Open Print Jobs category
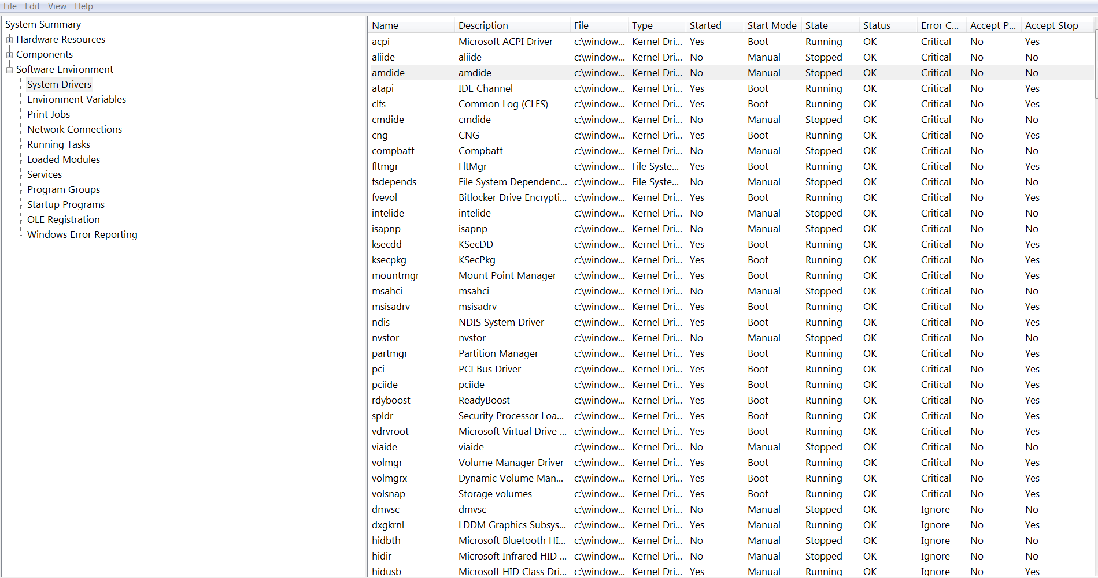1098x578 pixels. click(49, 114)
